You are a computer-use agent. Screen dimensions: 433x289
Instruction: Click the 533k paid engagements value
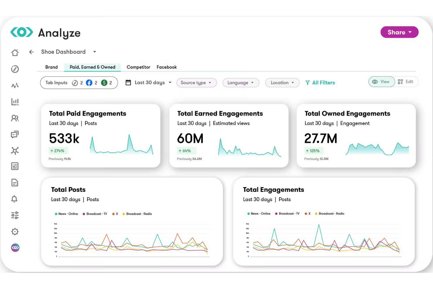coord(64,138)
